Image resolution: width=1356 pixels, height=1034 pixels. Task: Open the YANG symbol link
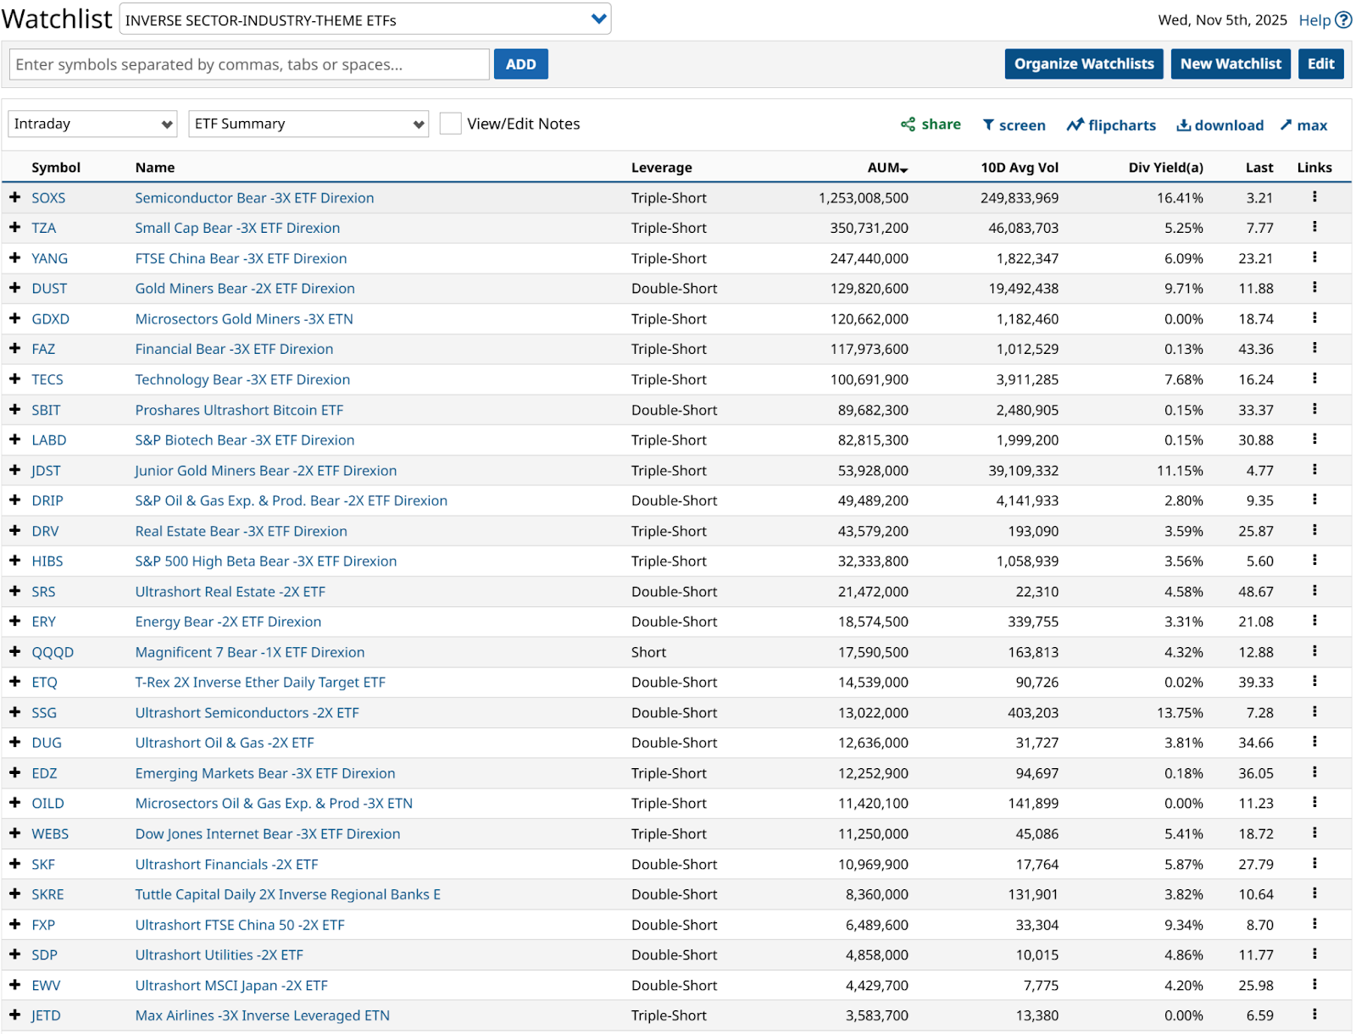(49, 258)
